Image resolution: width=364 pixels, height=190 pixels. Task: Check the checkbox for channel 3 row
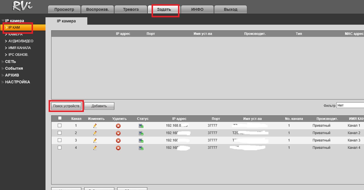pos(60,140)
